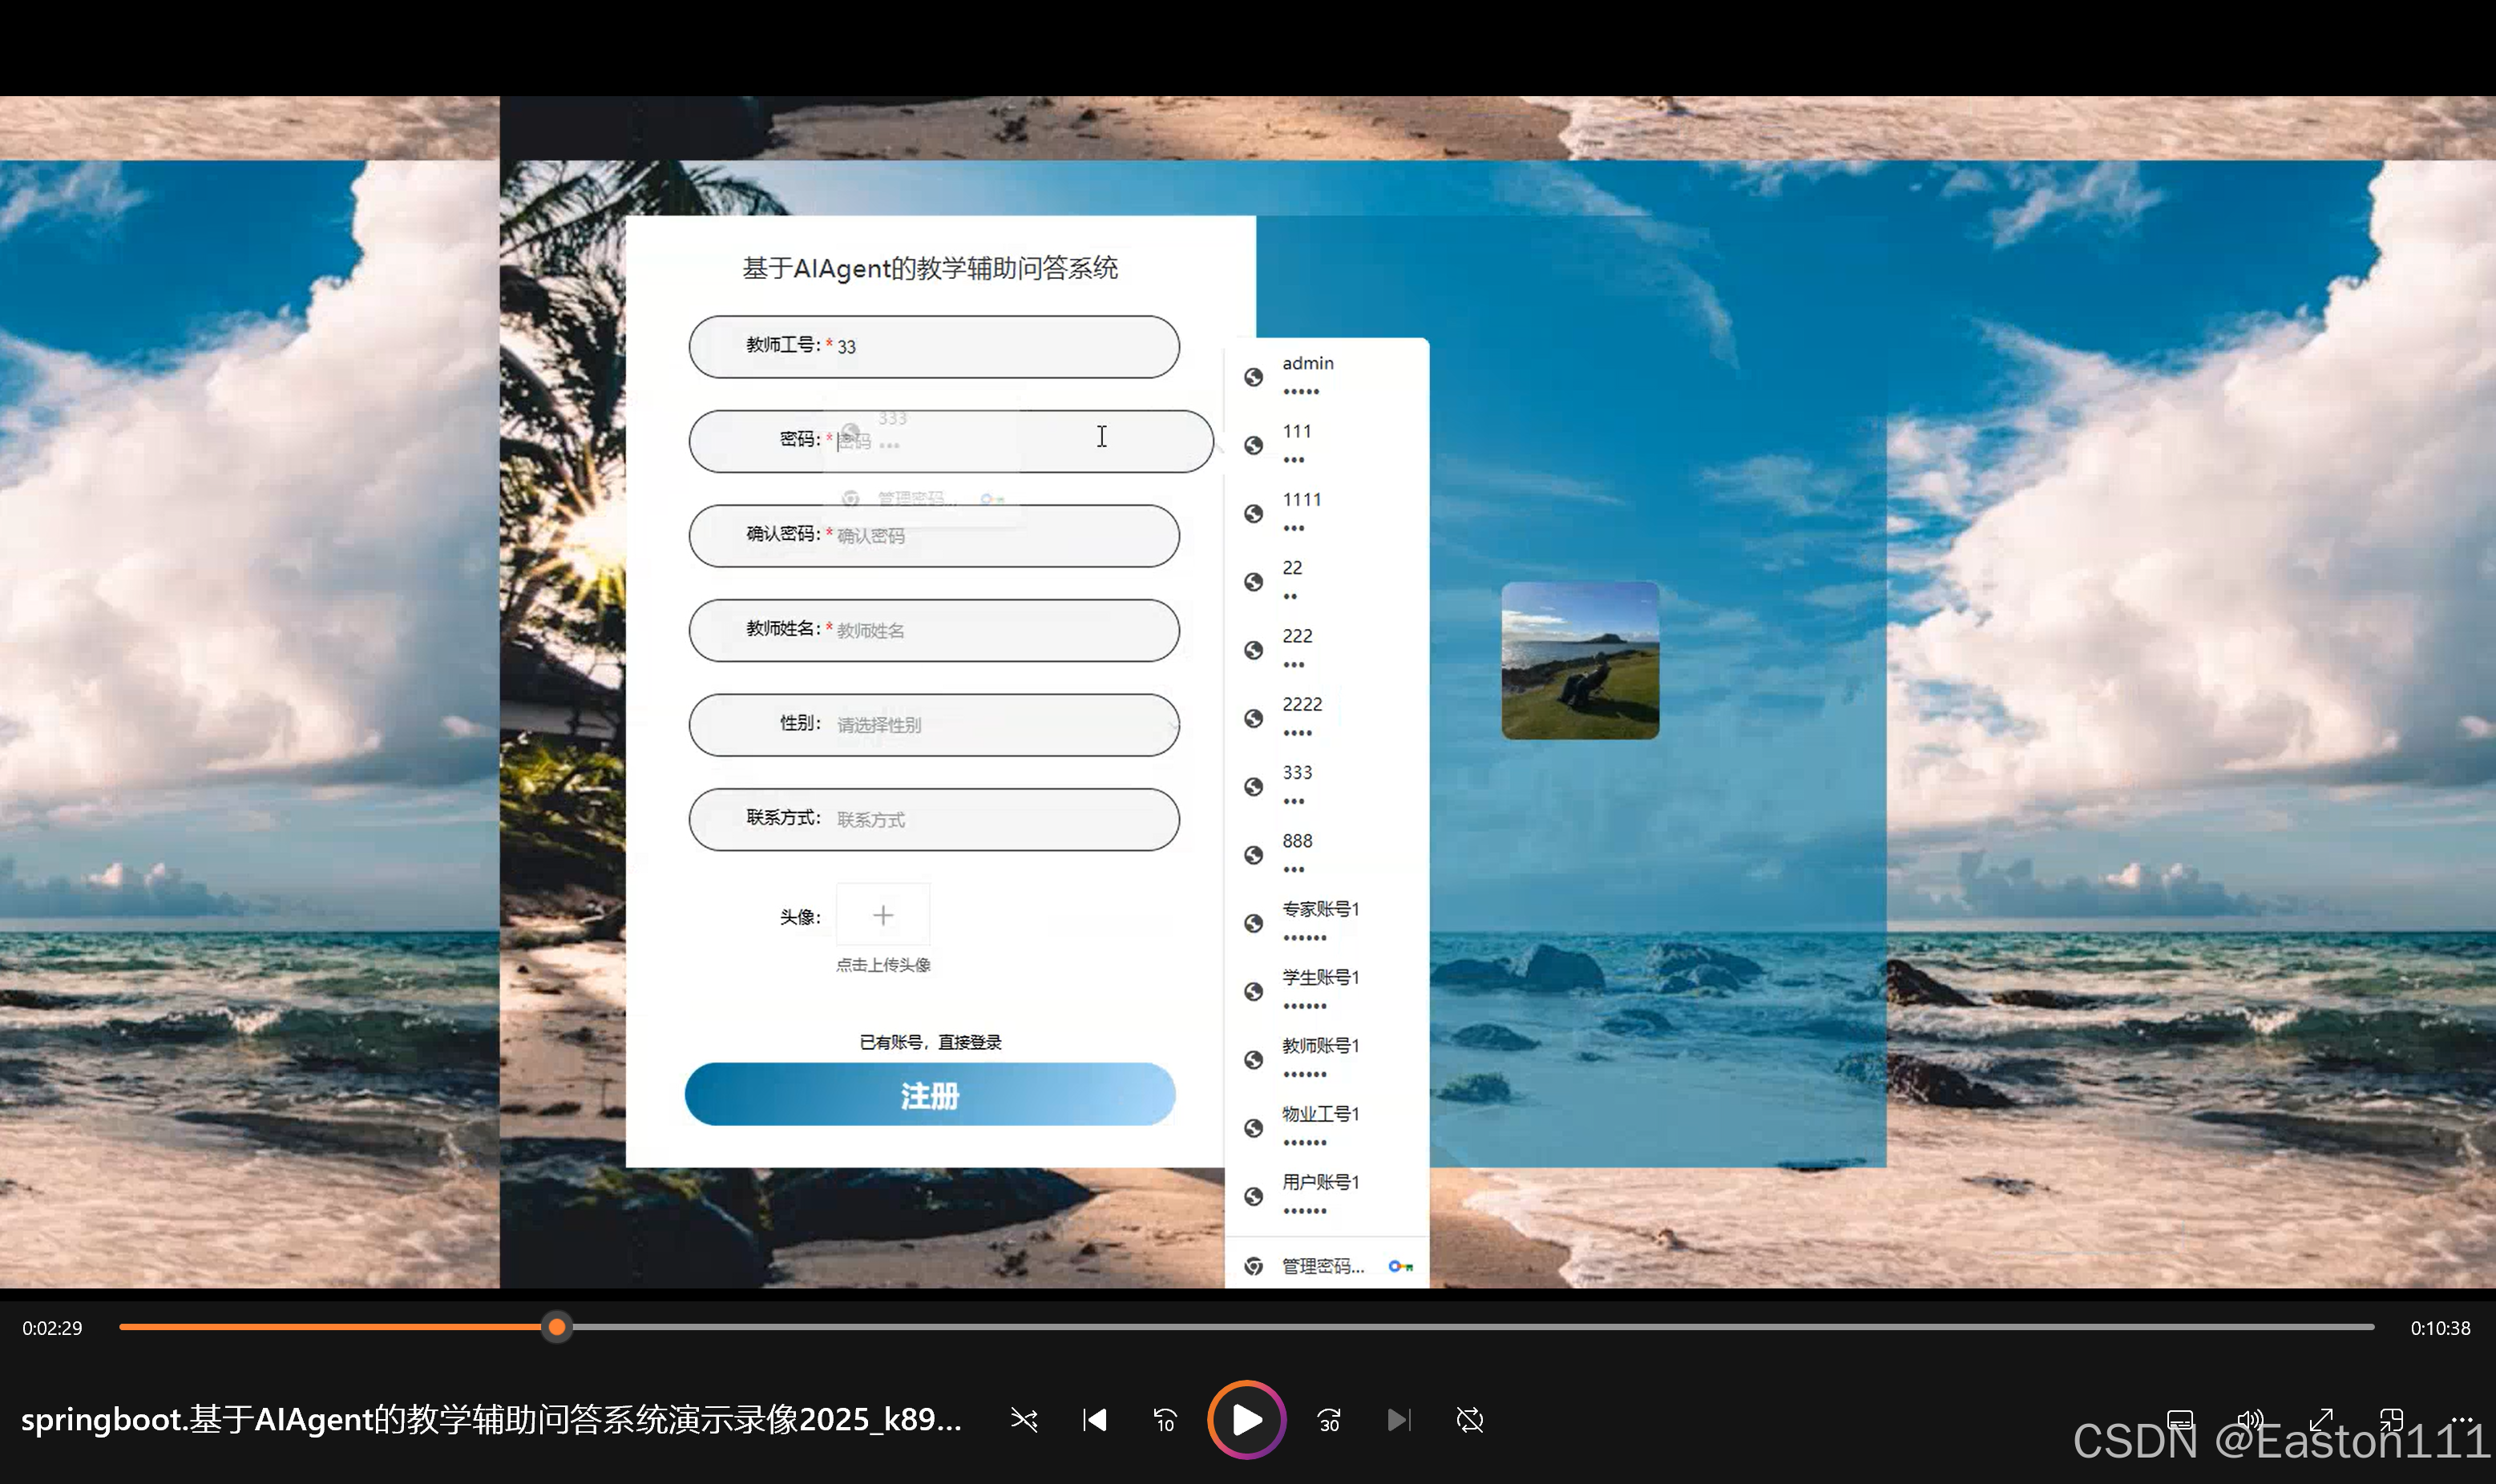2496x1484 pixels.
Task: Click the video seek bar handle
Action: pos(557,1327)
